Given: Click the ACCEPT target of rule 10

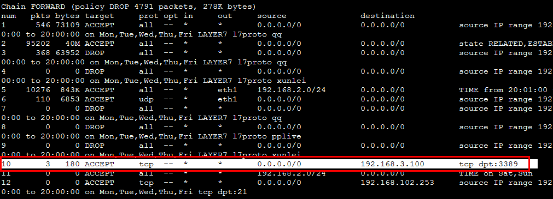Looking at the screenshot, I should coord(100,164).
